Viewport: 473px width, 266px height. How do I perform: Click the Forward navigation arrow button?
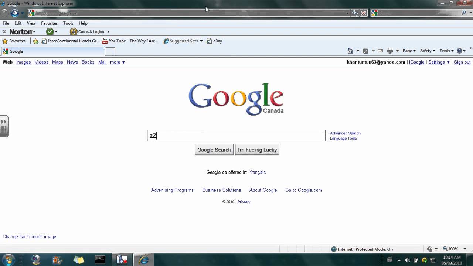[x=14, y=13]
